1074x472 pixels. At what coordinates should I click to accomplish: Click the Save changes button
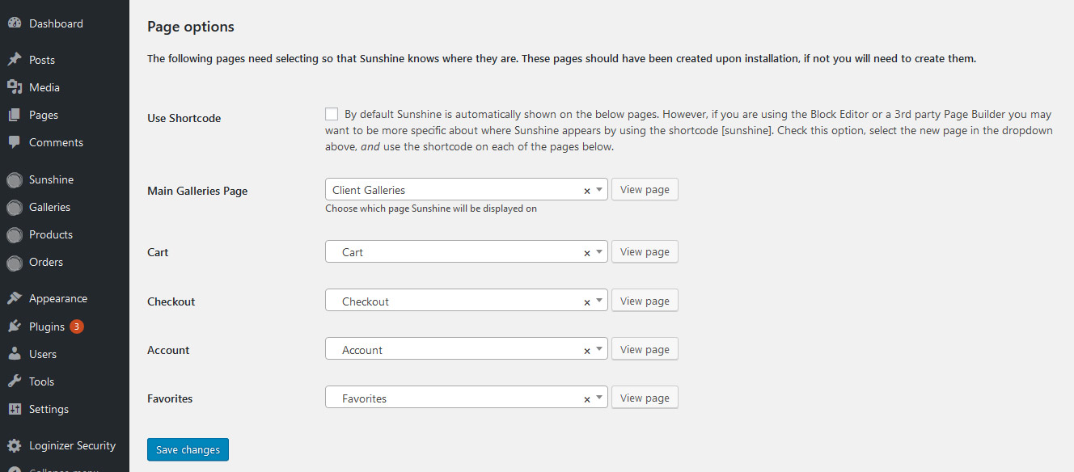click(x=188, y=449)
